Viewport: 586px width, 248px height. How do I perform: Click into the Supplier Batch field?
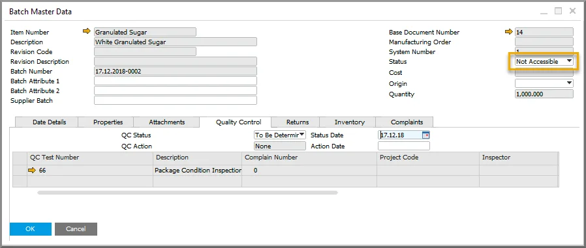click(x=176, y=100)
